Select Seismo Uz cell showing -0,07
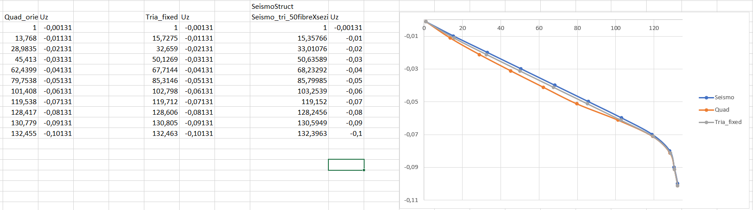The height and width of the screenshot is (210, 753). click(x=346, y=101)
